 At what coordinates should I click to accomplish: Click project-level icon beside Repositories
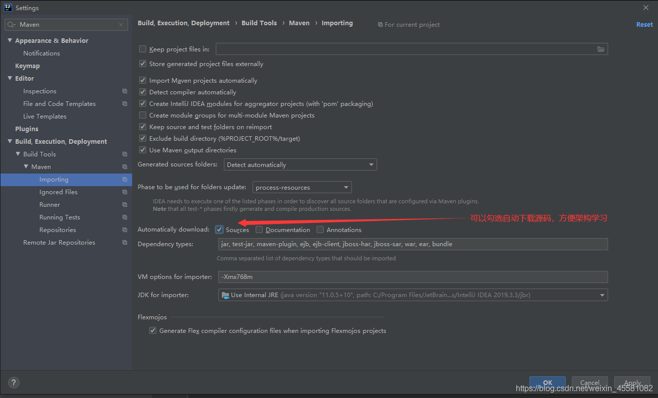[125, 230]
